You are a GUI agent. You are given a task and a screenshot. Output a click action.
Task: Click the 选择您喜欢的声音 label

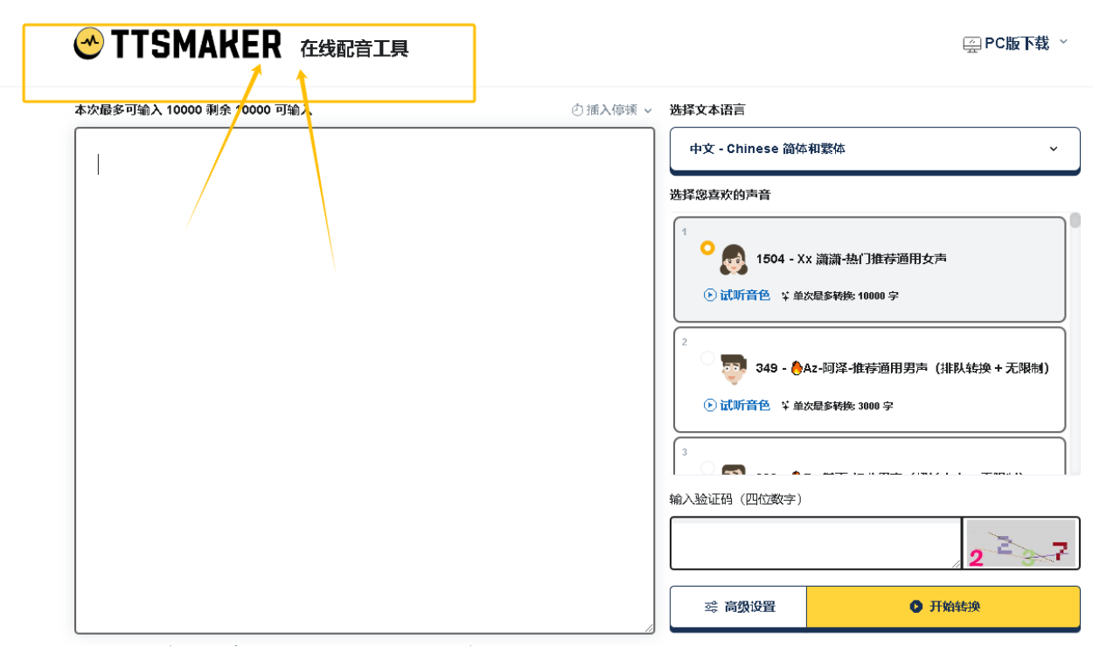click(721, 195)
